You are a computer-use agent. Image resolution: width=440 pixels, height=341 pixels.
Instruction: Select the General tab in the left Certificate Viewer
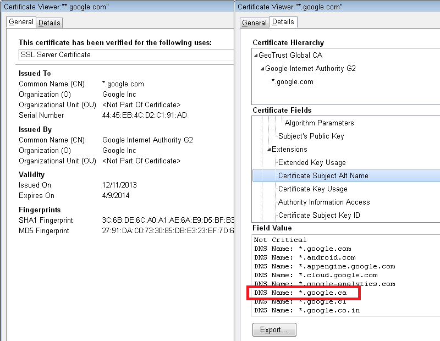coord(21,22)
